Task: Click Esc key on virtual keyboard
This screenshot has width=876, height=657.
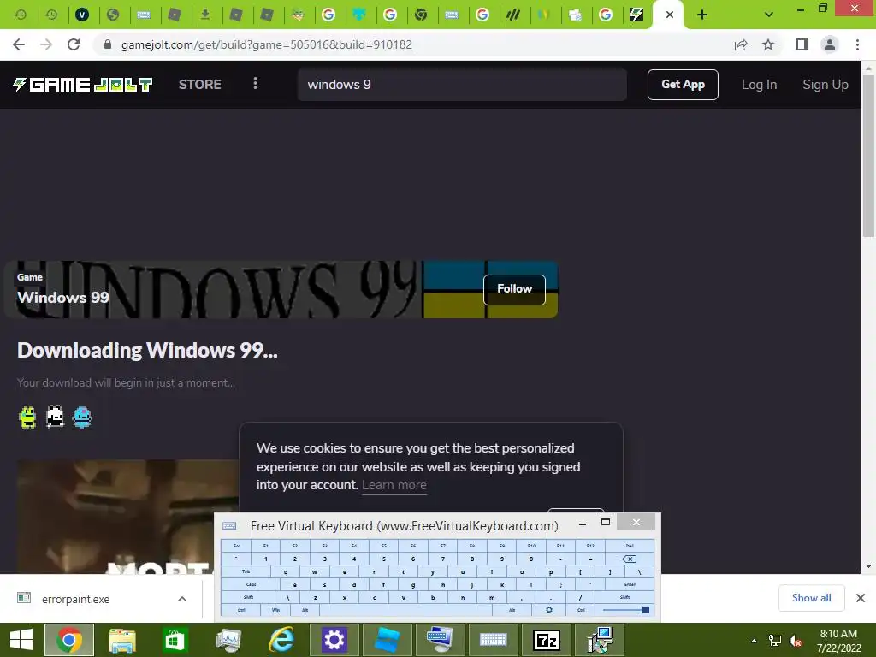Action: 236,546
